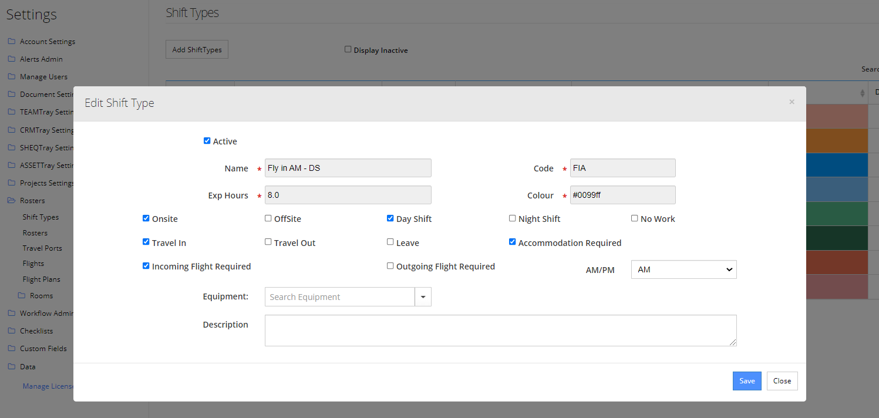
Task: Open Rooms in sidebar
Action: 41,295
